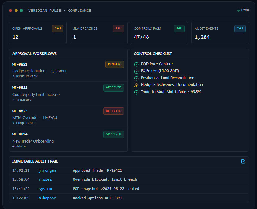Click Position vs. Limit Reconciliation label

pos(168,78)
